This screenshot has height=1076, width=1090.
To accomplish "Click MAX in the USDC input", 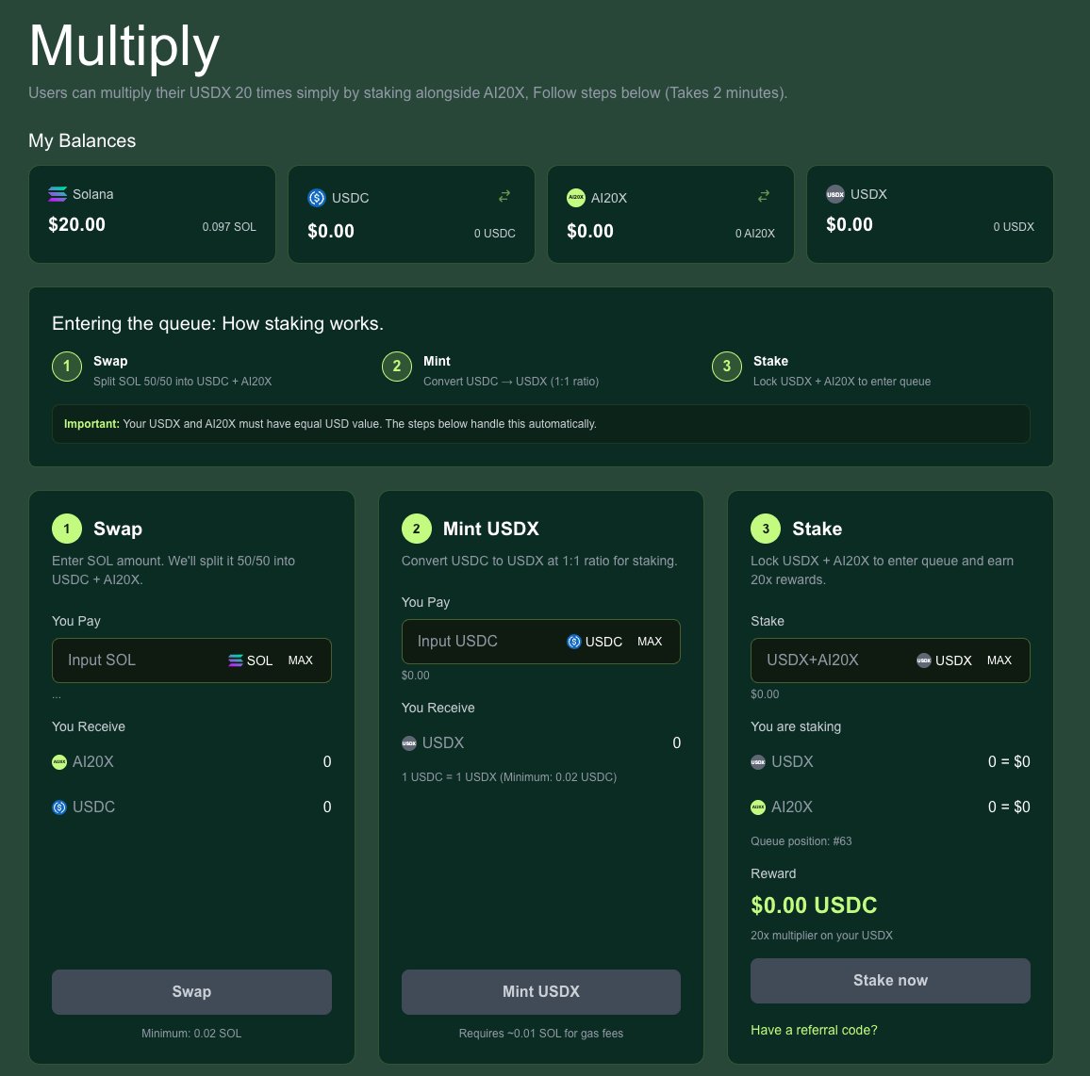I will point(650,642).
